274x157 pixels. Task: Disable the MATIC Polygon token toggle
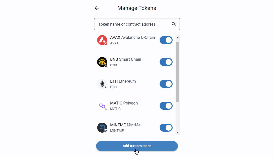pyautogui.click(x=166, y=106)
